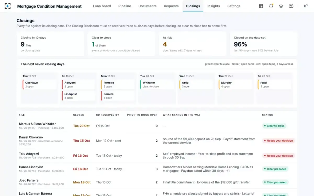Viewport: 314px width, 196px height.
Task: Click the app logo icon
Action: click(8, 6)
